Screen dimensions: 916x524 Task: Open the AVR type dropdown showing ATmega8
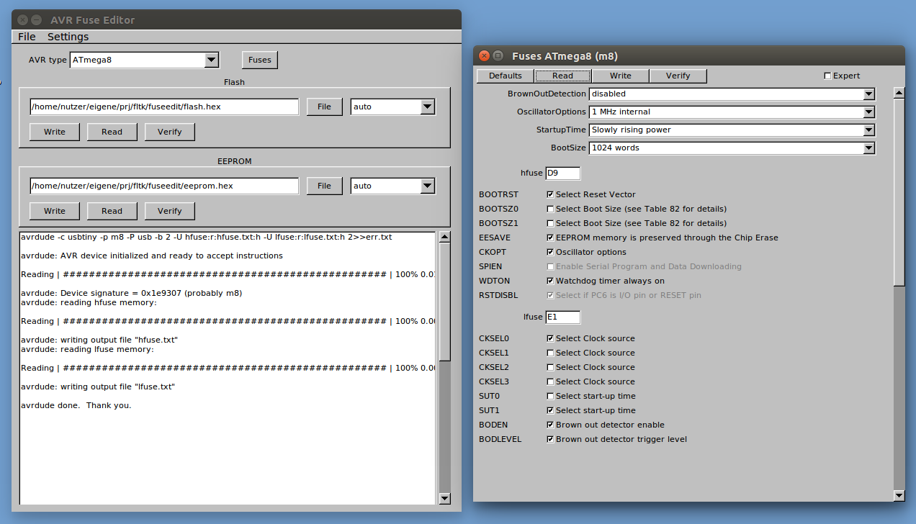tap(144, 60)
